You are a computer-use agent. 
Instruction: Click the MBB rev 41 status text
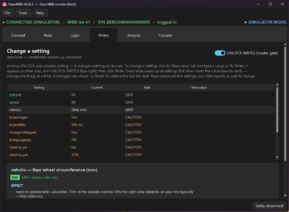(79, 22)
